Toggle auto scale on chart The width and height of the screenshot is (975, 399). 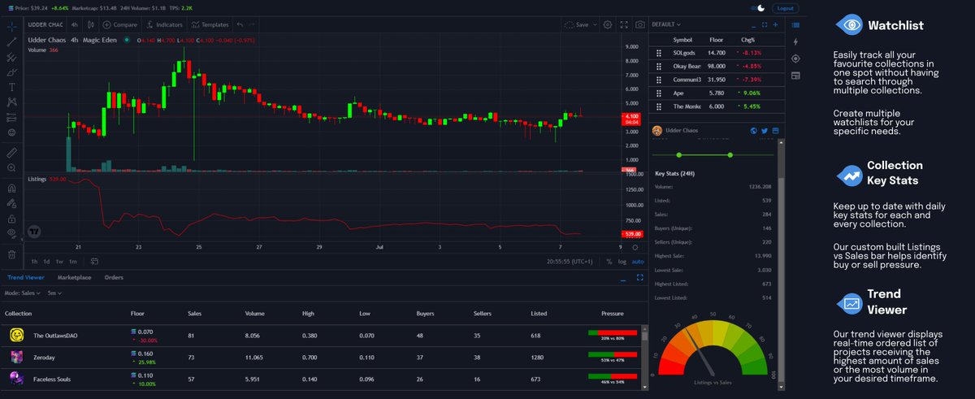tap(637, 261)
